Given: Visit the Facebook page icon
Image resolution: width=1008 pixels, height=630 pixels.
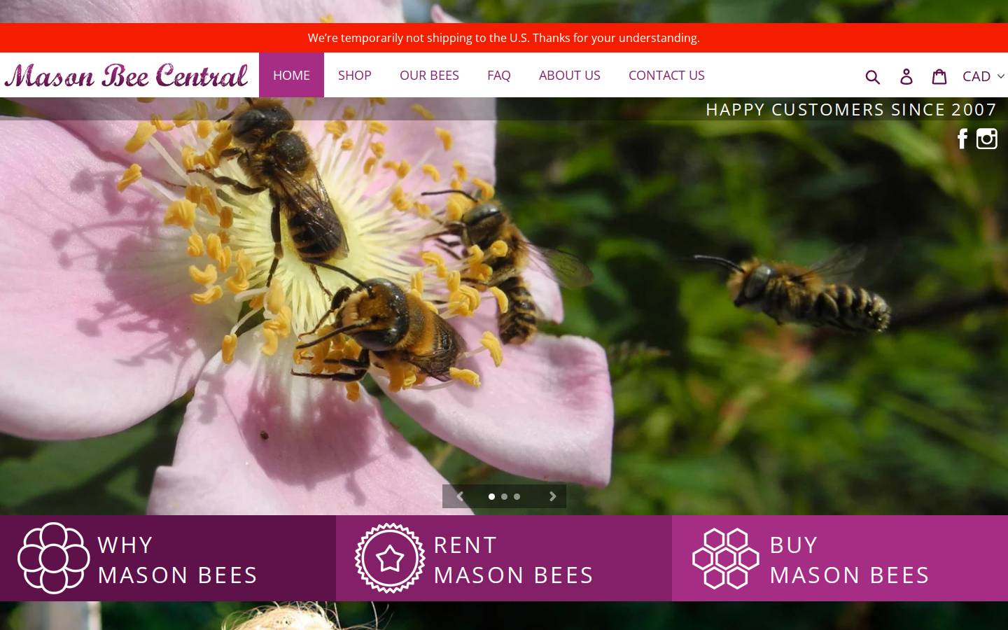Looking at the screenshot, I should click(962, 139).
